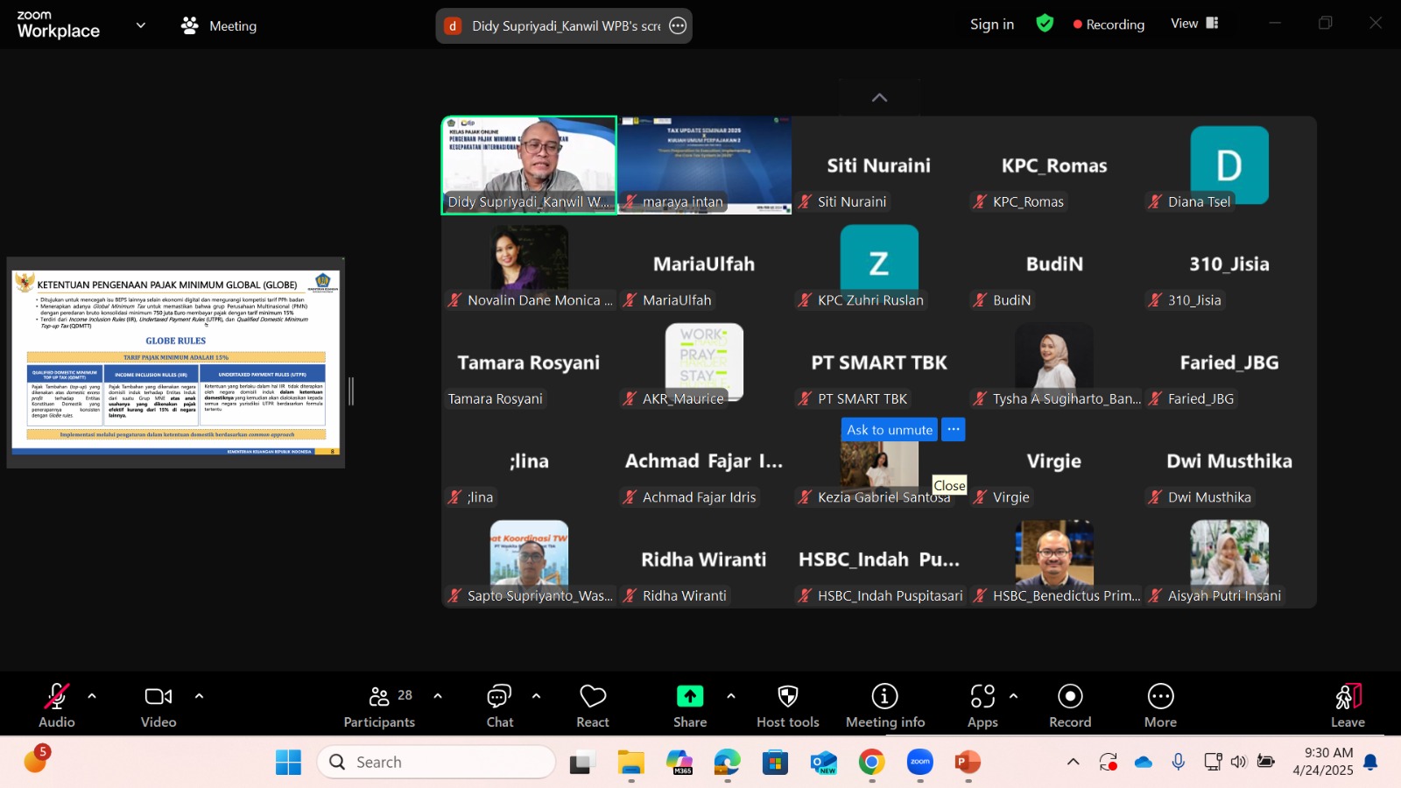Click Ask to unmute button
Image resolution: width=1401 pixels, height=788 pixels.
click(x=889, y=430)
